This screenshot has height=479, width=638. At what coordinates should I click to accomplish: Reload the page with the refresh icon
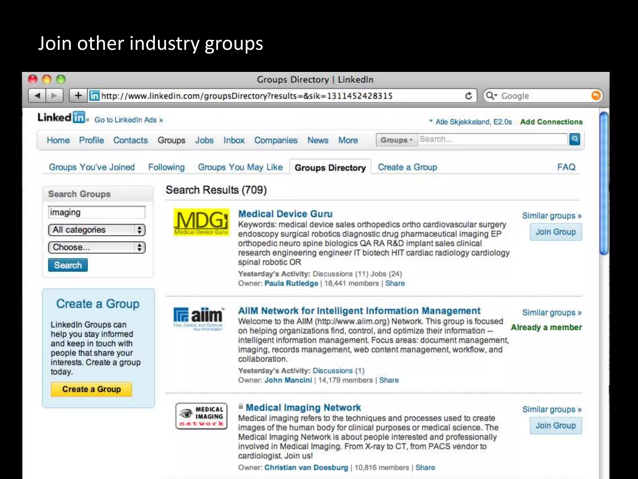tap(469, 96)
